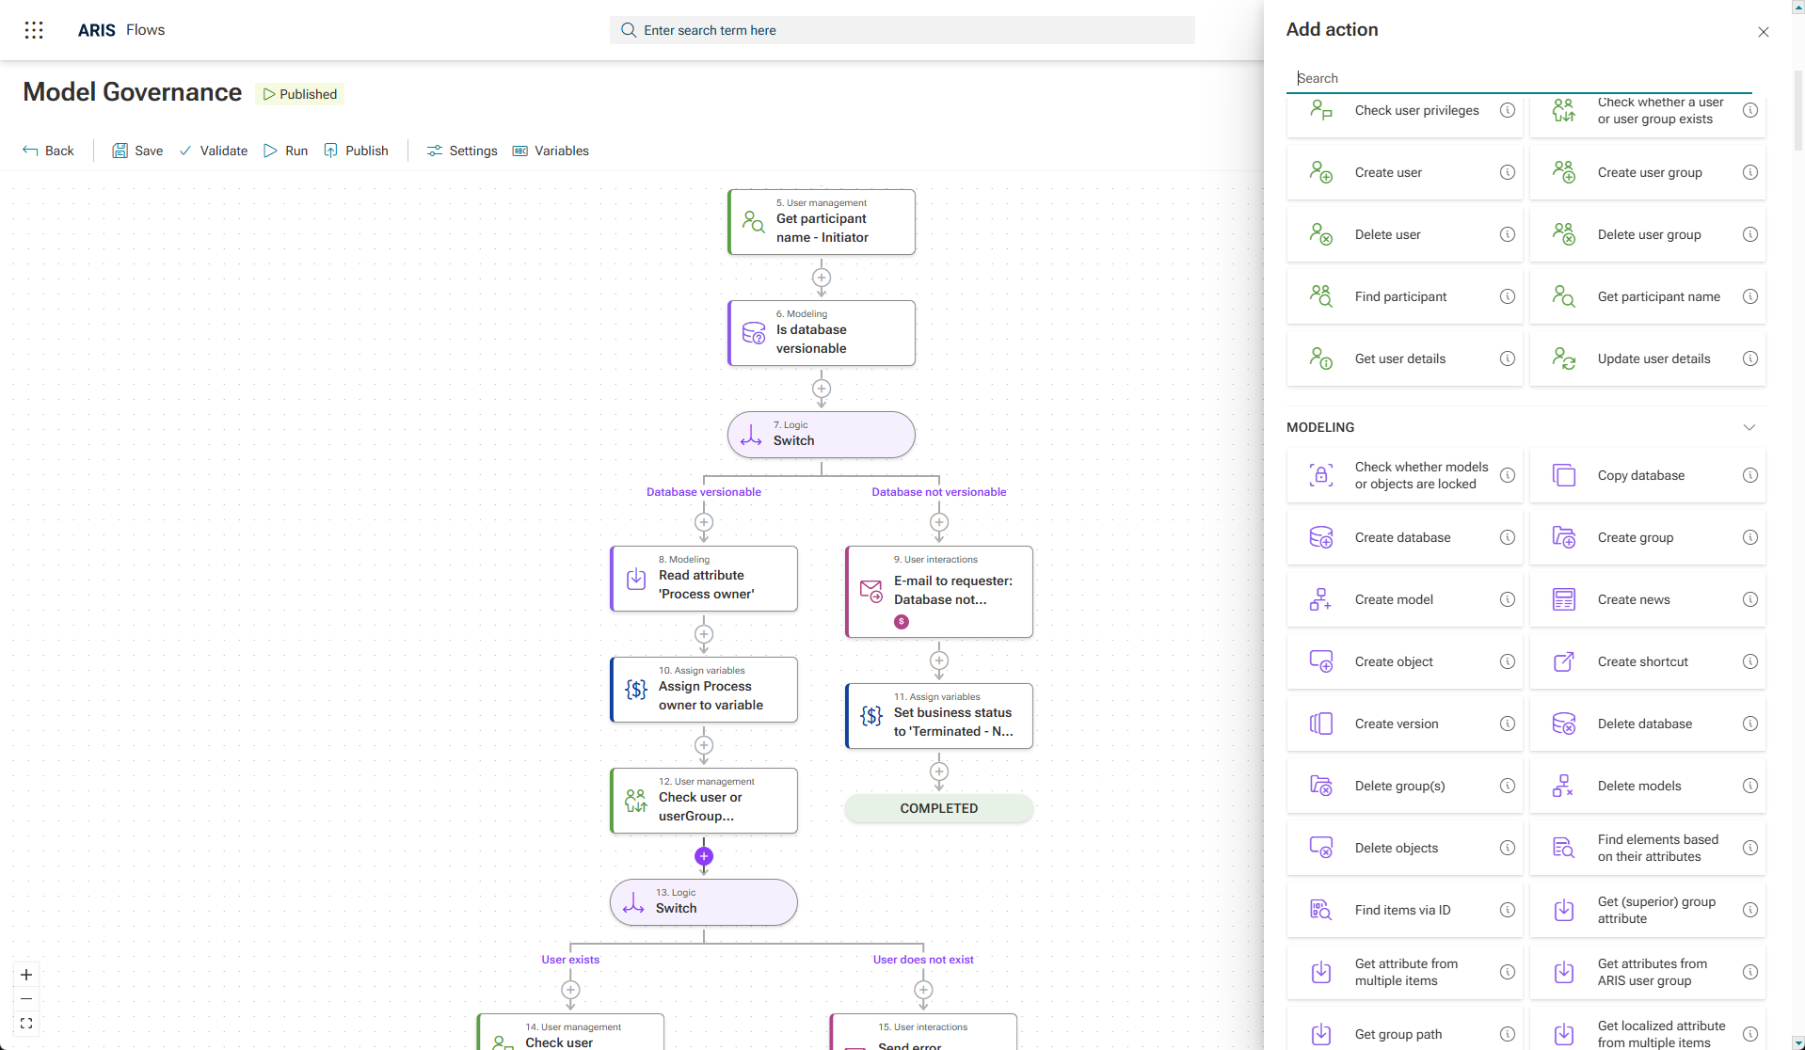Open the app launcher grid icon
1805x1050 pixels.
34,30
